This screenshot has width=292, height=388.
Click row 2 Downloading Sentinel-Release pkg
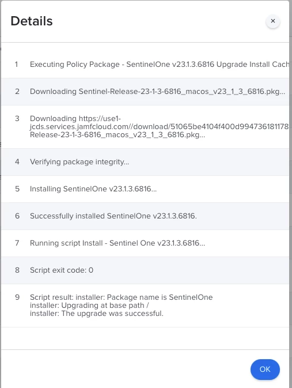tap(145, 92)
